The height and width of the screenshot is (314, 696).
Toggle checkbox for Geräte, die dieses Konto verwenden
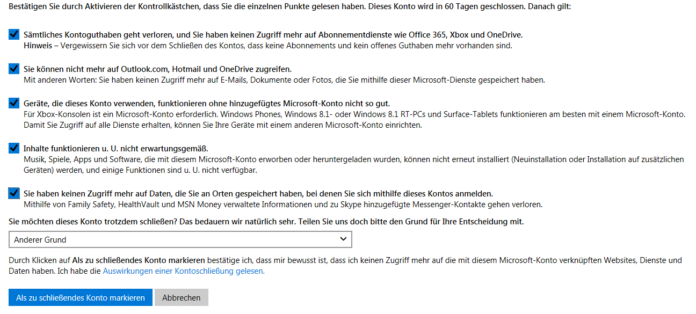[x=14, y=103]
